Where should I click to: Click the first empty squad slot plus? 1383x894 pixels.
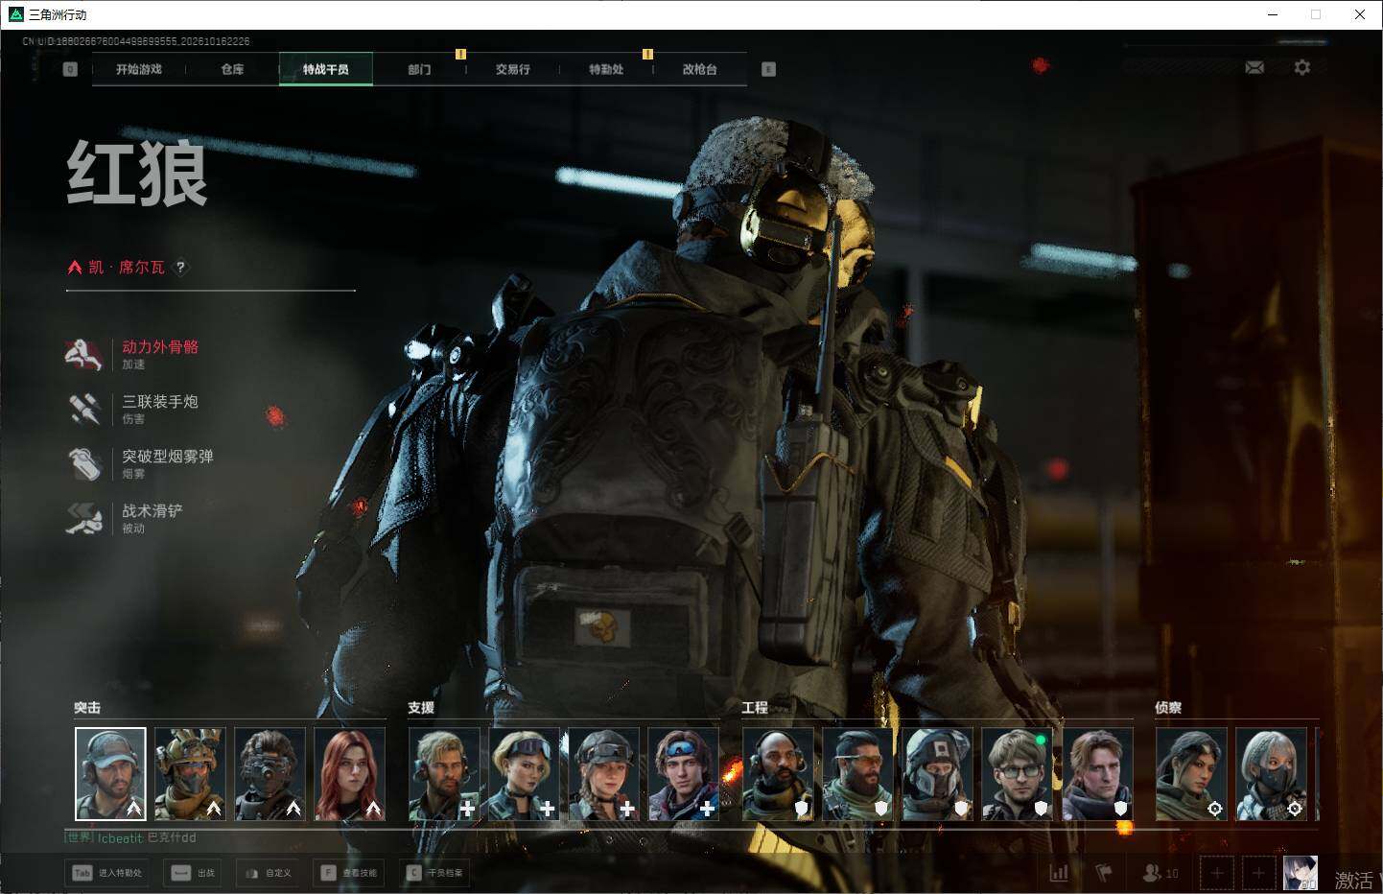(1217, 873)
